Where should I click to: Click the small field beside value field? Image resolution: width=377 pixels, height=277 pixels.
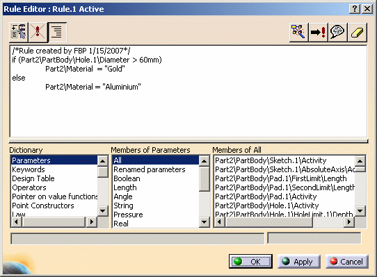click(x=314, y=238)
